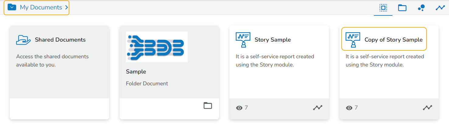The height and width of the screenshot is (126, 449).
Task: Click the eye icon on Copy of Story Sample
Action: click(x=349, y=108)
